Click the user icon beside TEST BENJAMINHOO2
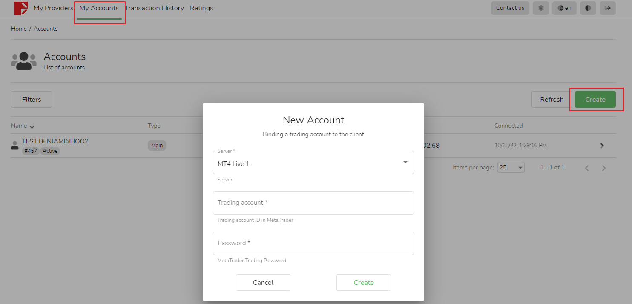The image size is (632, 304). coord(15,146)
